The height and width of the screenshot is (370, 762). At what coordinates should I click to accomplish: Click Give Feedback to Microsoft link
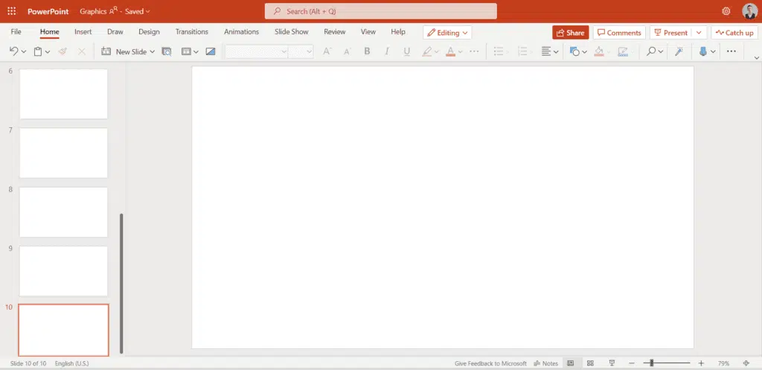[x=490, y=363]
